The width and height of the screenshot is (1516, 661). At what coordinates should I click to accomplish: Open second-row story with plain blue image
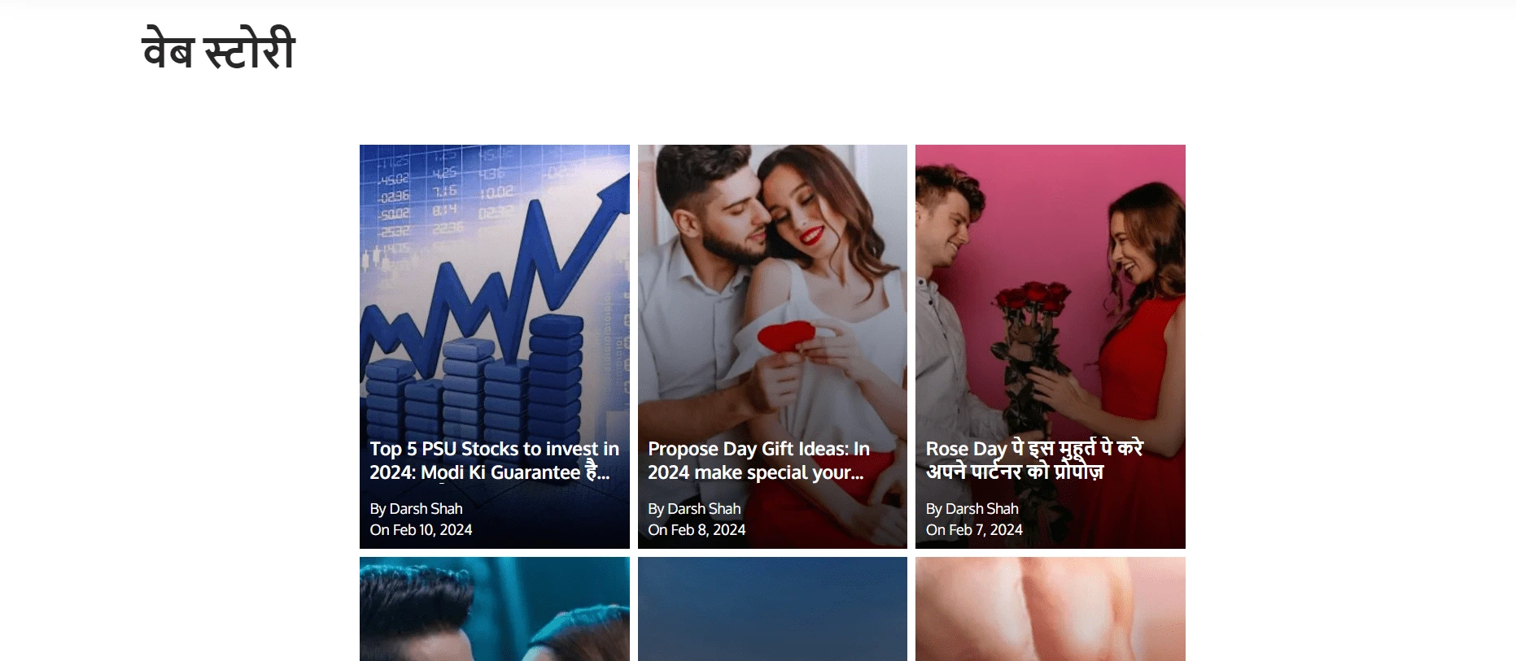coord(772,609)
